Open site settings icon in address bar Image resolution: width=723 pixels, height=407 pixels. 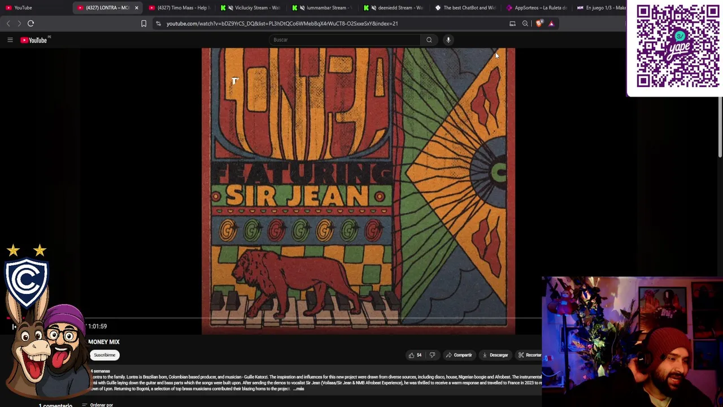click(x=158, y=23)
